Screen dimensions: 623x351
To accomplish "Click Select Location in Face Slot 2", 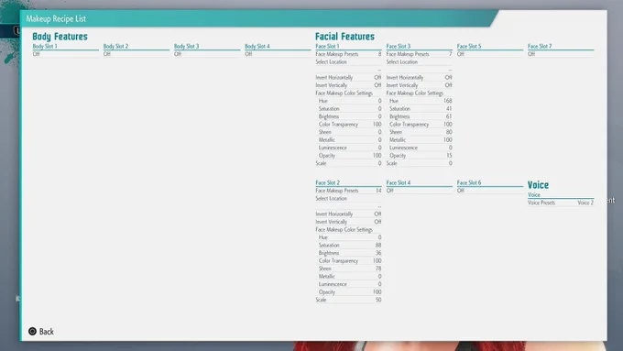I will pyautogui.click(x=331, y=198).
